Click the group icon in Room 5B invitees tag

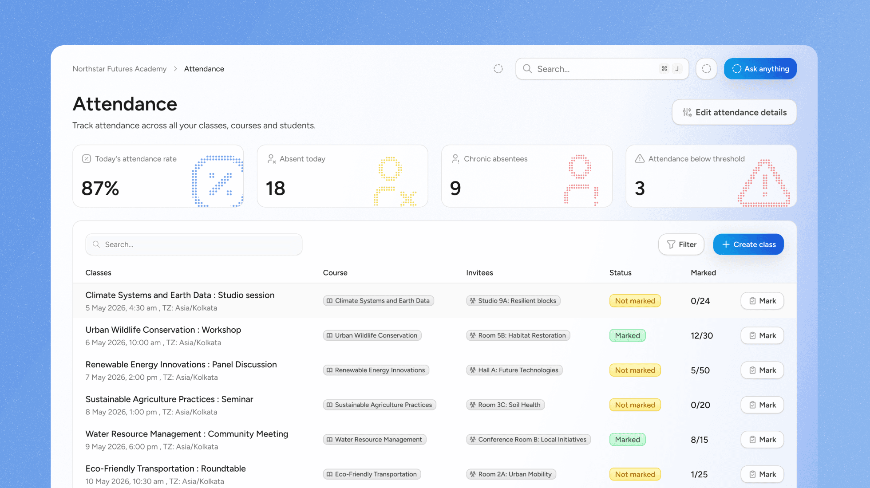pyautogui.click(x=473, y=335)
